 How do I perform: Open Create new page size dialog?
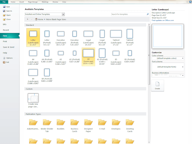[x=33, y=101]
